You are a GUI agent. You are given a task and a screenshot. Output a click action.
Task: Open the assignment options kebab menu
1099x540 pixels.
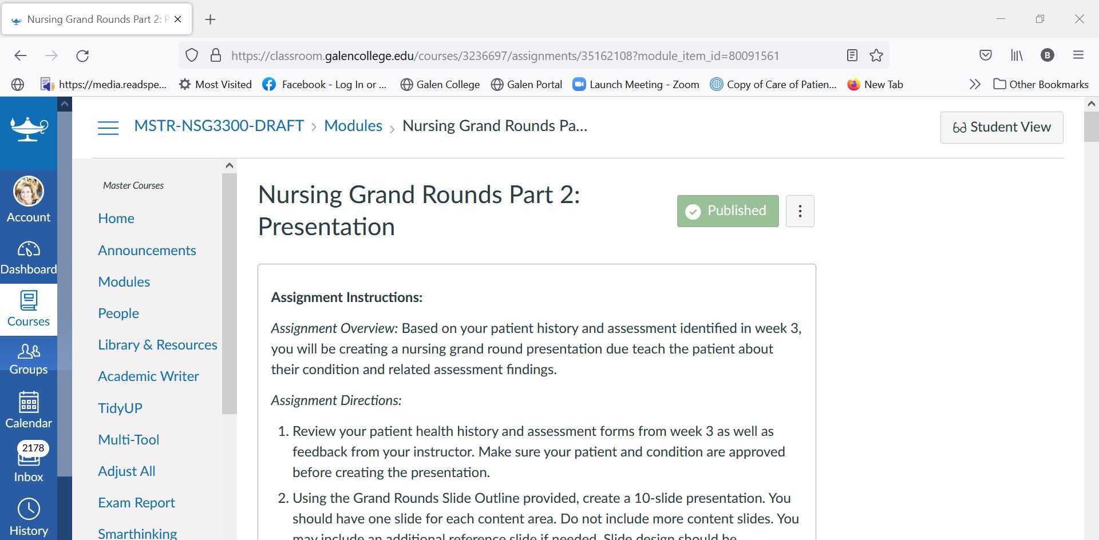point(800,211)
